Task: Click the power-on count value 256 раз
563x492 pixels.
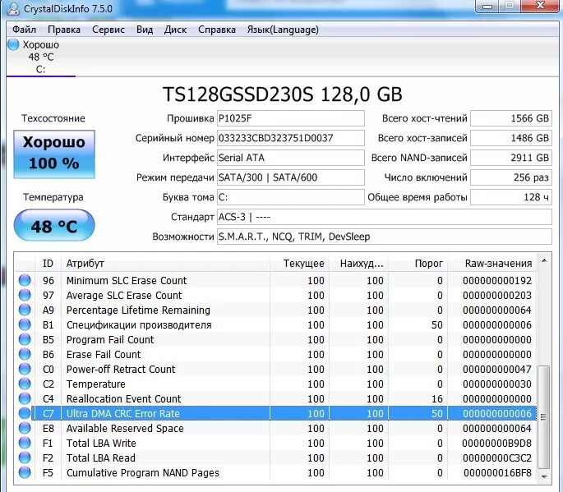Action: click(x=511, y=177)
